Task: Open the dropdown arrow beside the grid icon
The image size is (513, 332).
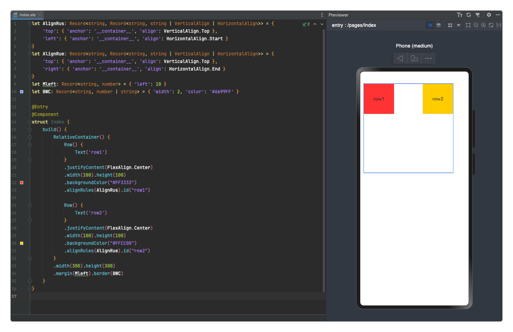Action: tap(459, 25)
